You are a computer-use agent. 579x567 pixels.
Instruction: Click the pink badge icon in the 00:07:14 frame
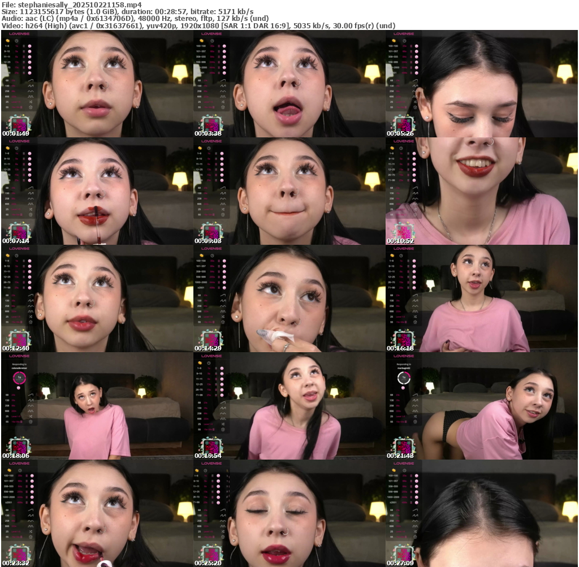tap(19, 232)
